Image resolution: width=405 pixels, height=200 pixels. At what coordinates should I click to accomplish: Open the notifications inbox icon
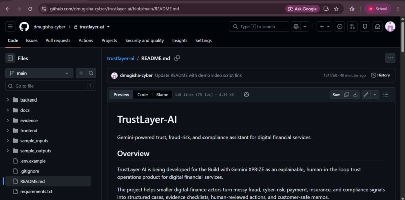coord(378,26)
